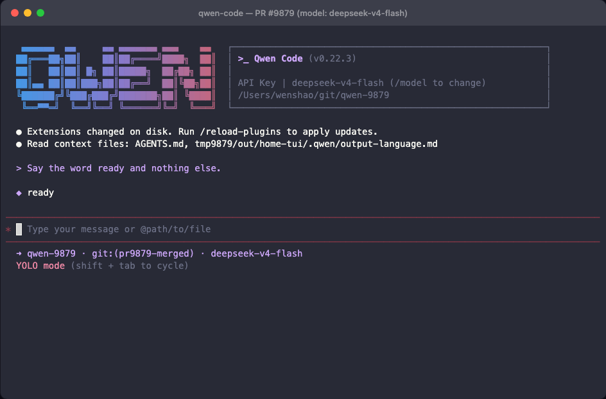This screenshot has width=606, height=399.
Task: Close the terminal window with red button
Action: [15, 13]
